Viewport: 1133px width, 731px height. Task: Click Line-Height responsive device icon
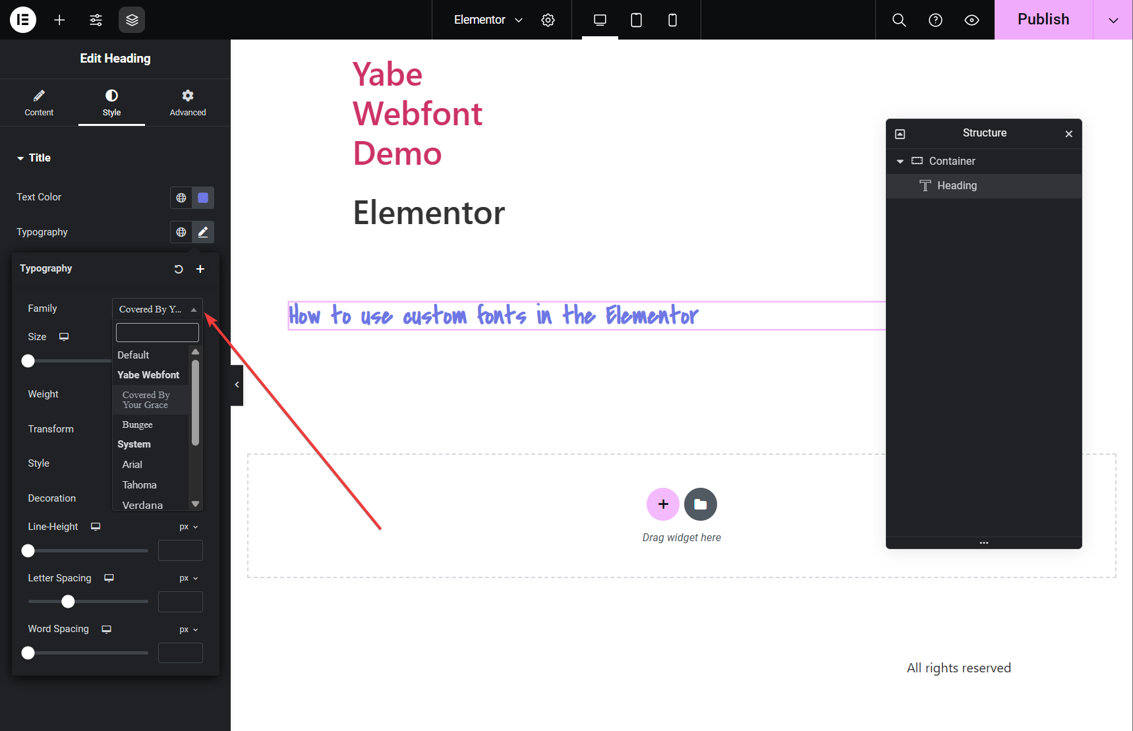click(x=96, y=527)
